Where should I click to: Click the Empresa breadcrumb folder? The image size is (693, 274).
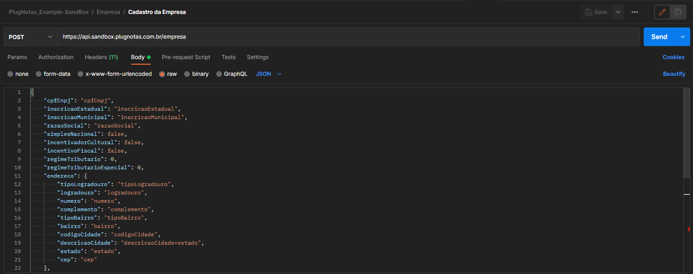(x=108, y=12)
